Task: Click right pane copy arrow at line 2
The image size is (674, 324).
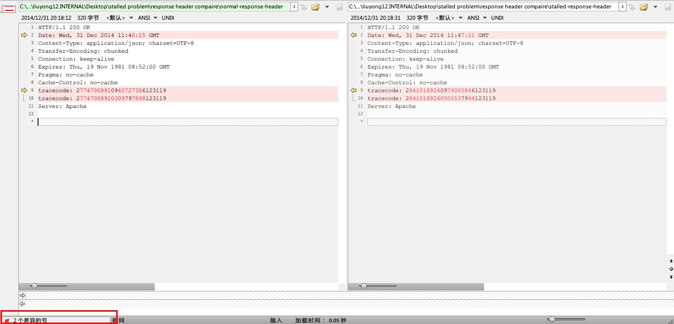Action: point(354,35)
